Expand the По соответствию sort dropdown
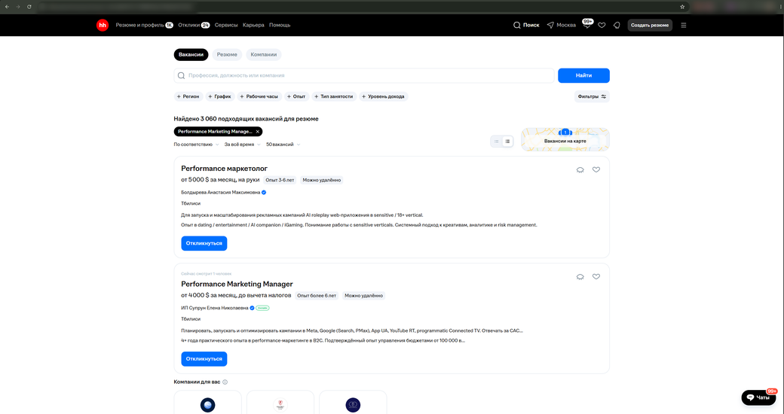Screen dimensions: 784x414 (196, 145)
